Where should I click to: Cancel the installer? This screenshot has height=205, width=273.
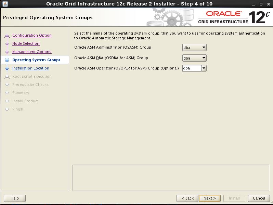pyautogui.click(x=259, y=198)
